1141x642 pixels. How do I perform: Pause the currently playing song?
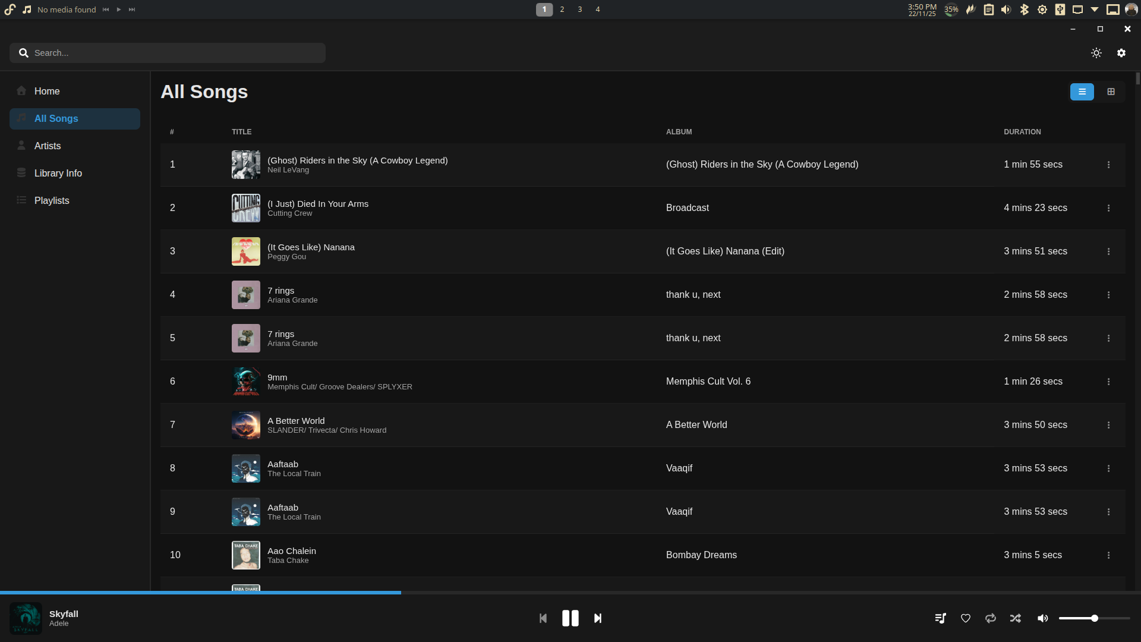tap(570, 618)
